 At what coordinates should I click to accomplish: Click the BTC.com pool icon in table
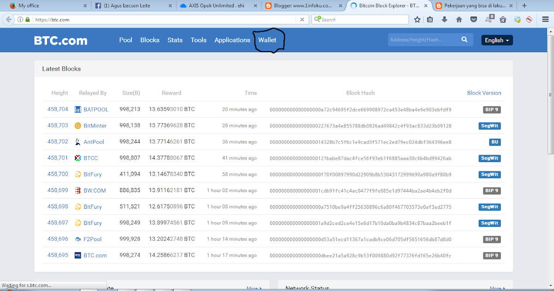[78, 255]
